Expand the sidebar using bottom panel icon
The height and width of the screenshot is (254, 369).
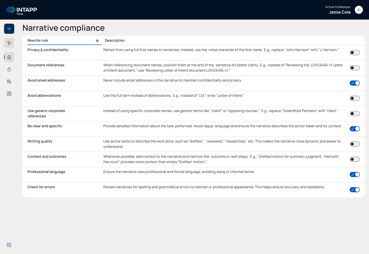tap(9, 245)
